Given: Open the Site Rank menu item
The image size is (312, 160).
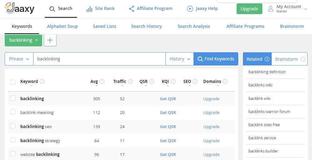Looking at the screenshot, I should pos(100,9).
